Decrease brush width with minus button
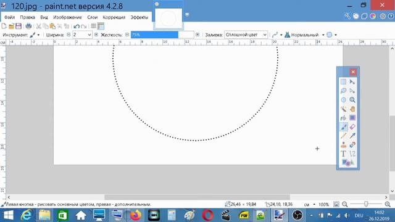 [x=69, y=35]
